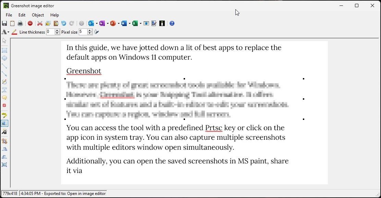Open the Word export dropdown arrow

tap(130, 24)
